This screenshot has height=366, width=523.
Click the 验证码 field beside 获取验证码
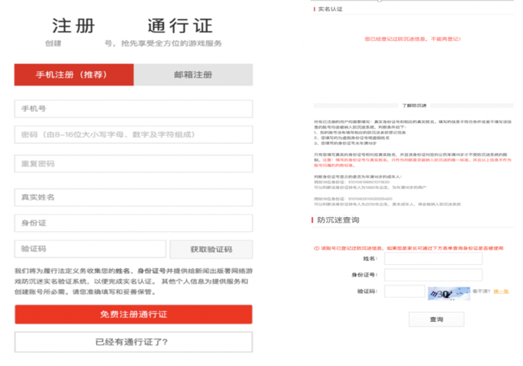pyautogui.click(x=90, y=249)
